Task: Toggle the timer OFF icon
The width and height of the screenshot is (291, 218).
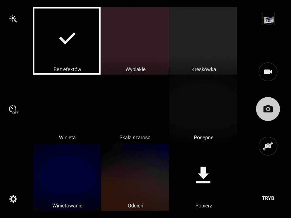Action: (14, 110)
